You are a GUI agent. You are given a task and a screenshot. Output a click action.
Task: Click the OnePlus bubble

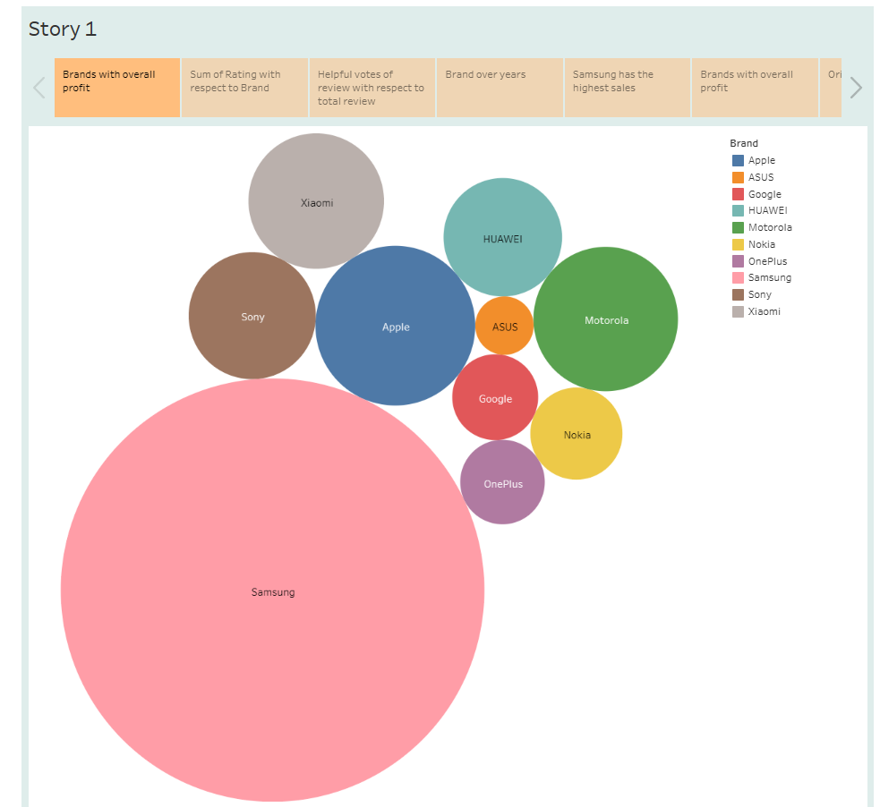point(502,483)
